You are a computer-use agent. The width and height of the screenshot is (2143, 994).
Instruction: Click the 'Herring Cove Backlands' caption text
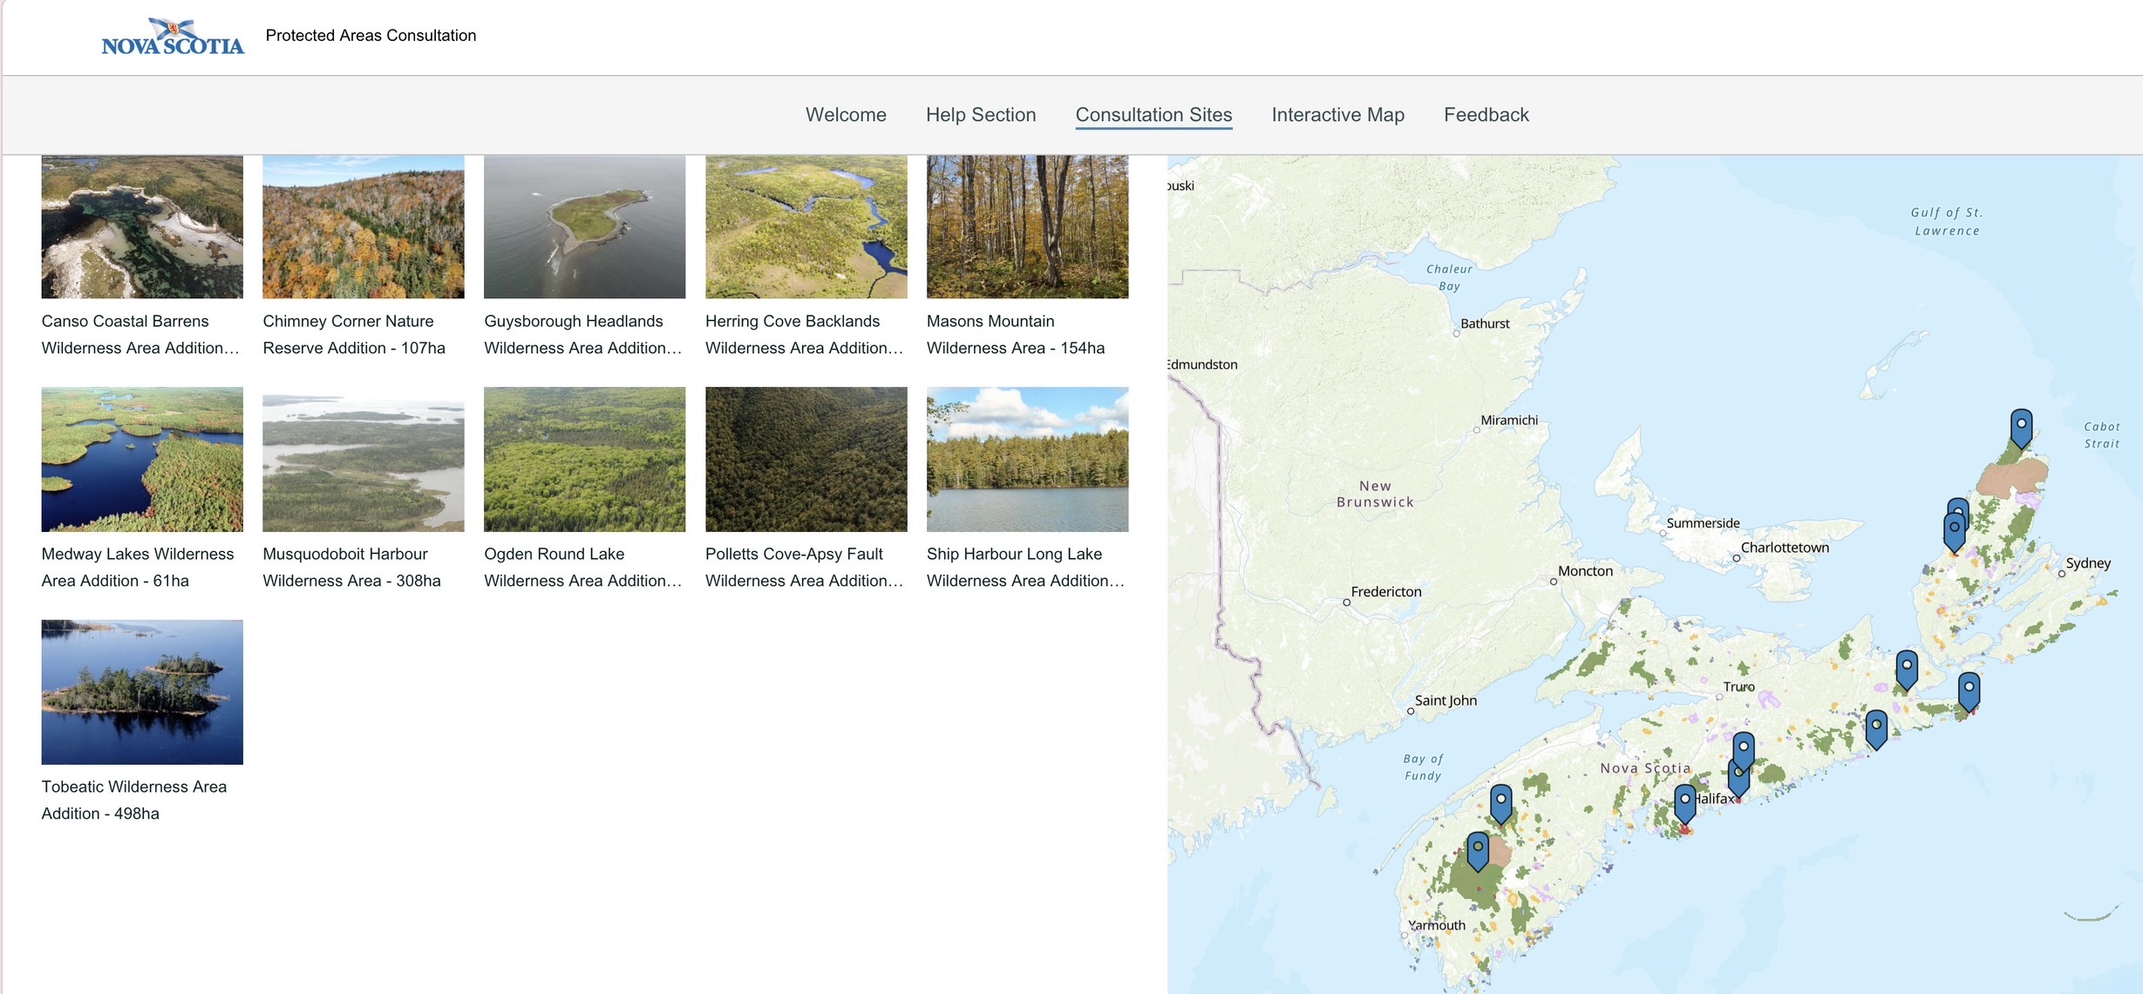coord(793,322)
